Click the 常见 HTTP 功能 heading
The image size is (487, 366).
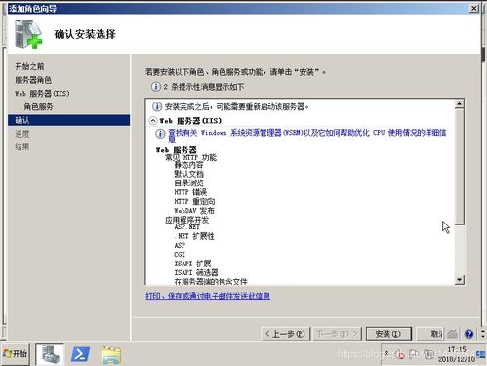190,157
